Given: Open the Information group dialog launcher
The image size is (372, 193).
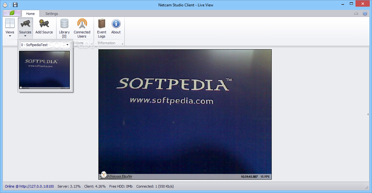Looking at the screenshot, I should pyautogui.click(x=123, y=44).
